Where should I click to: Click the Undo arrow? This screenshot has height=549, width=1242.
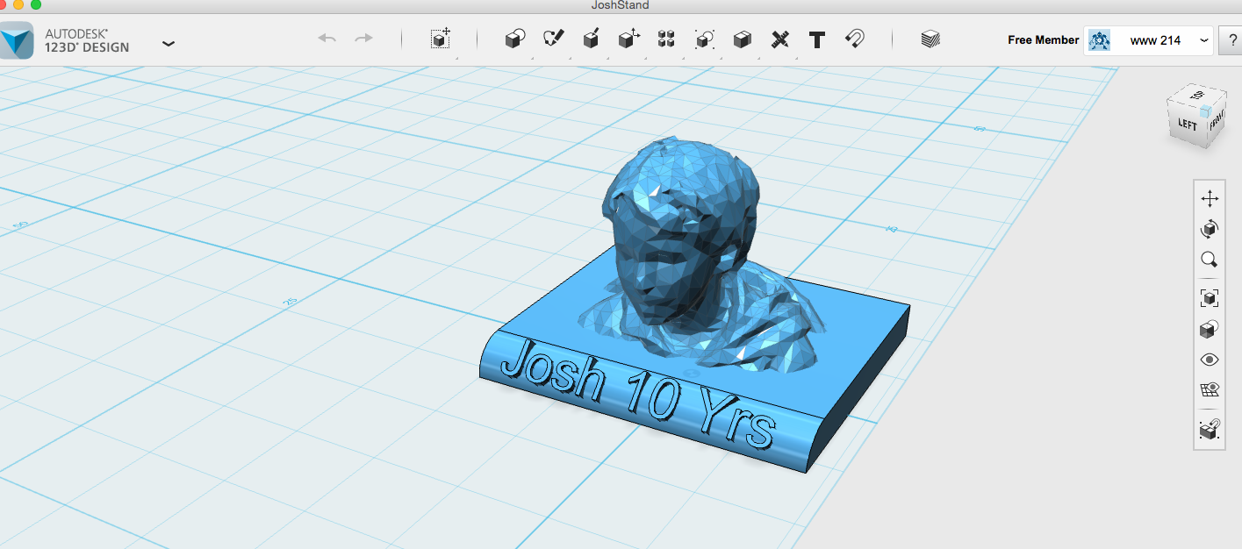pyautogui.click(x=326, y=39)
